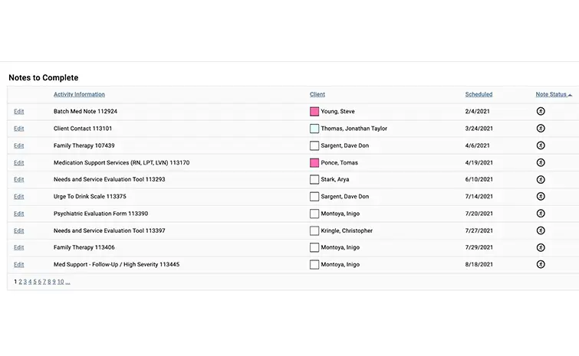
Task: Click status icon for Family Therapy 113406
Action: click(540, 247)
